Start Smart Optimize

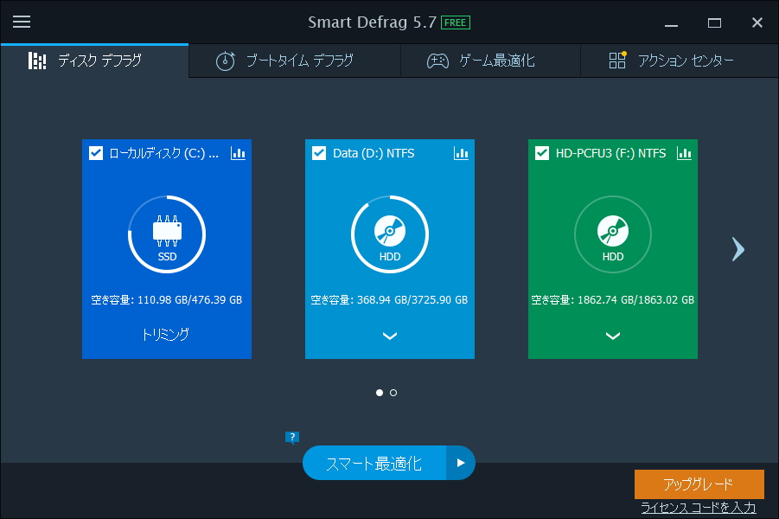point(374,463)
